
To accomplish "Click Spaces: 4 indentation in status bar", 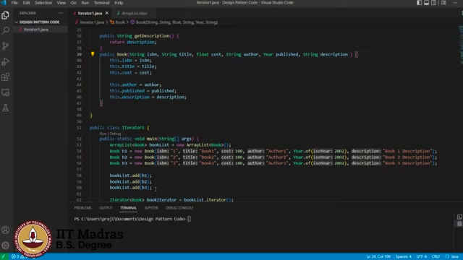I will pos(404,256).
